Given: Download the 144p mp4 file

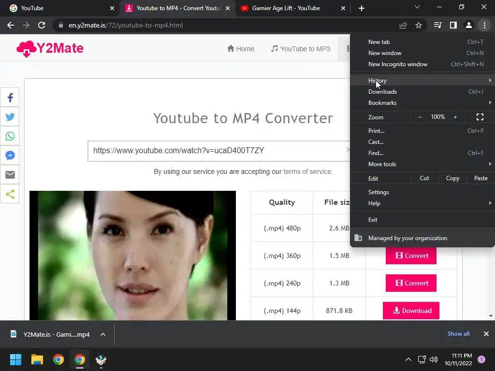Looking at the screenshot, I should [x=411, y=311].
